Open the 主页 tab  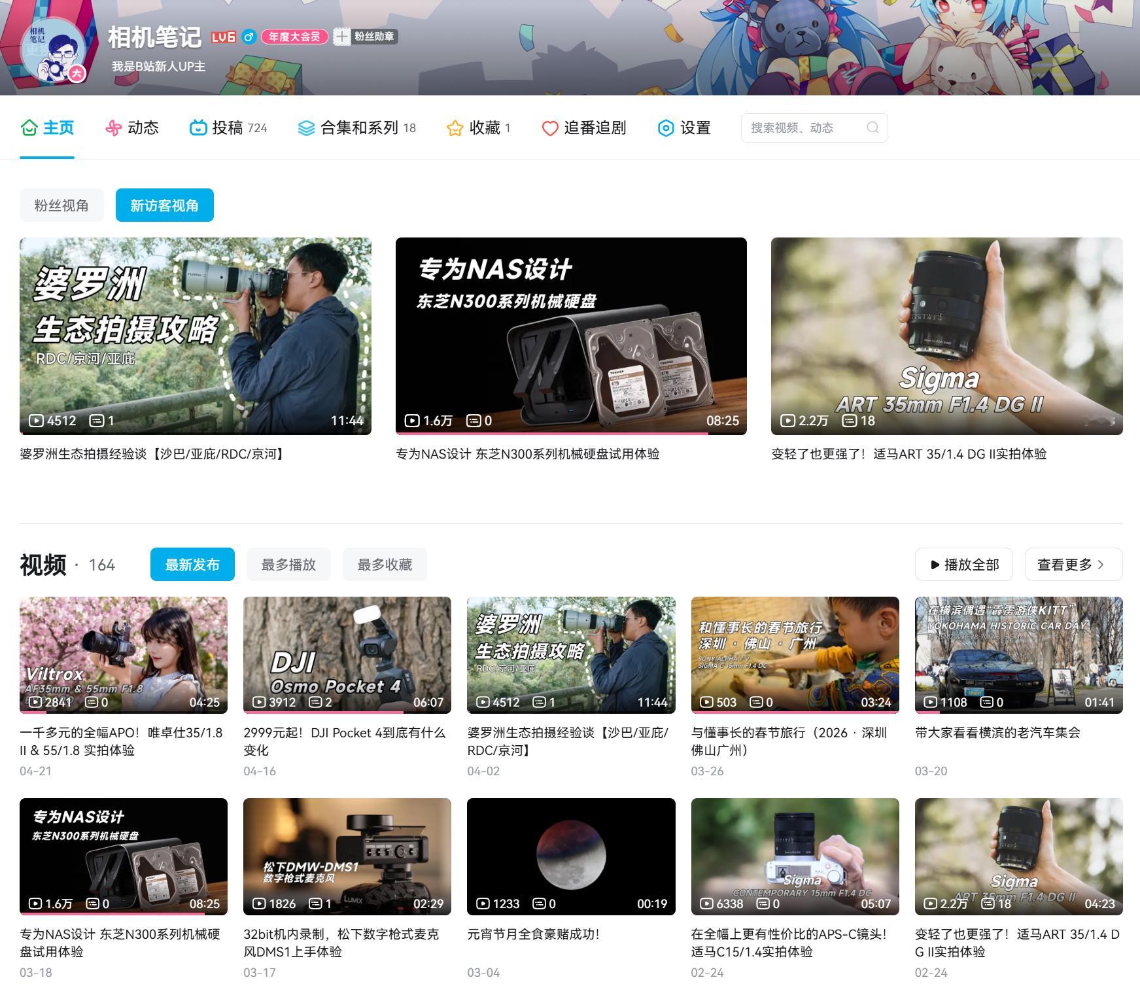point(47,128)
